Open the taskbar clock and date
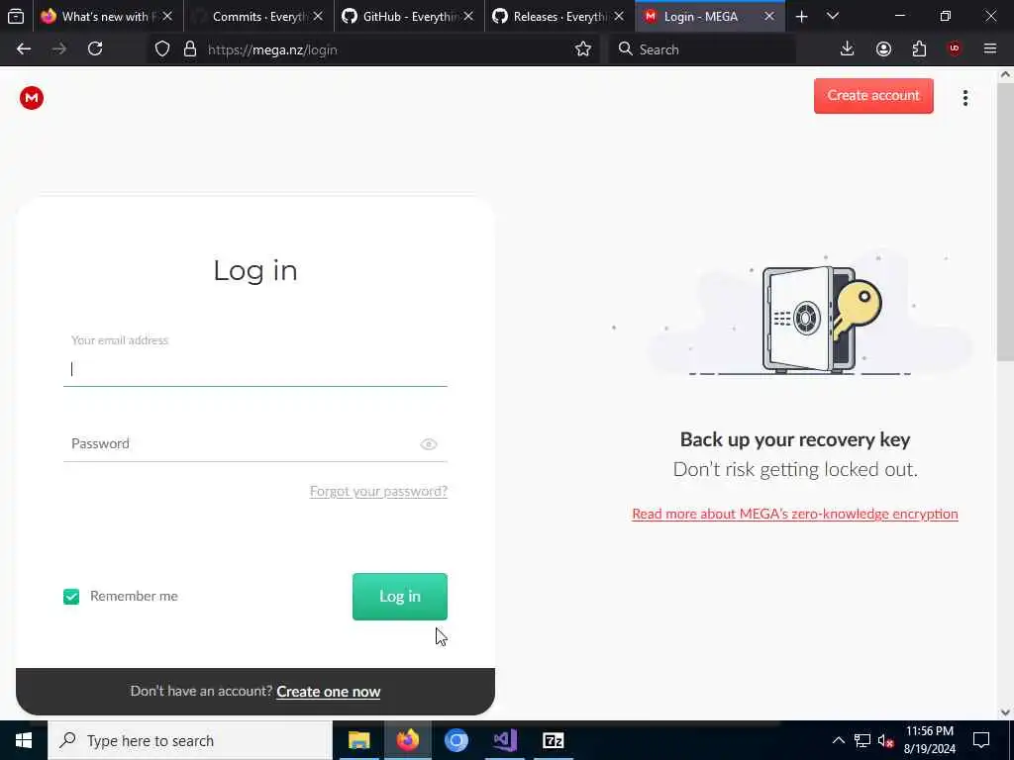The height and width of the screenshot is (760, 1014). tap(929, 740)
